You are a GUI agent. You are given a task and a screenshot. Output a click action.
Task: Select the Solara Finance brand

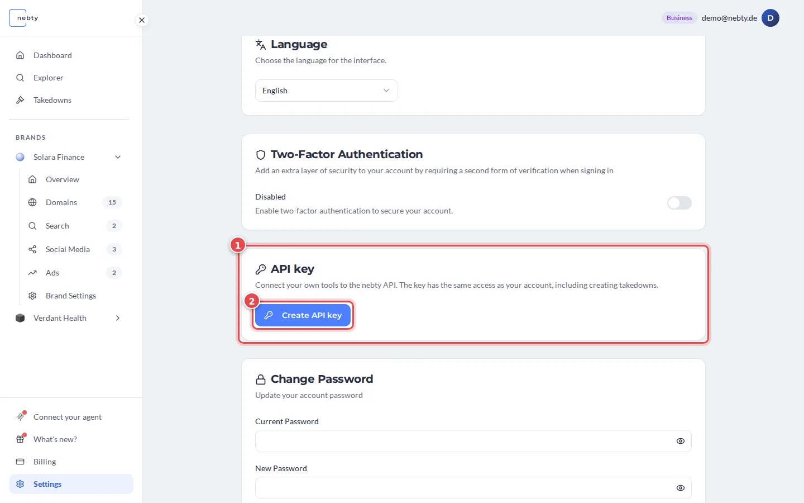(59, 157)
